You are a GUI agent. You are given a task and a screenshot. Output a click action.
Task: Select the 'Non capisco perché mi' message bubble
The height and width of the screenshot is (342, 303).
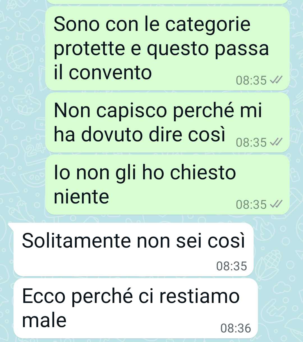(167, 123)
